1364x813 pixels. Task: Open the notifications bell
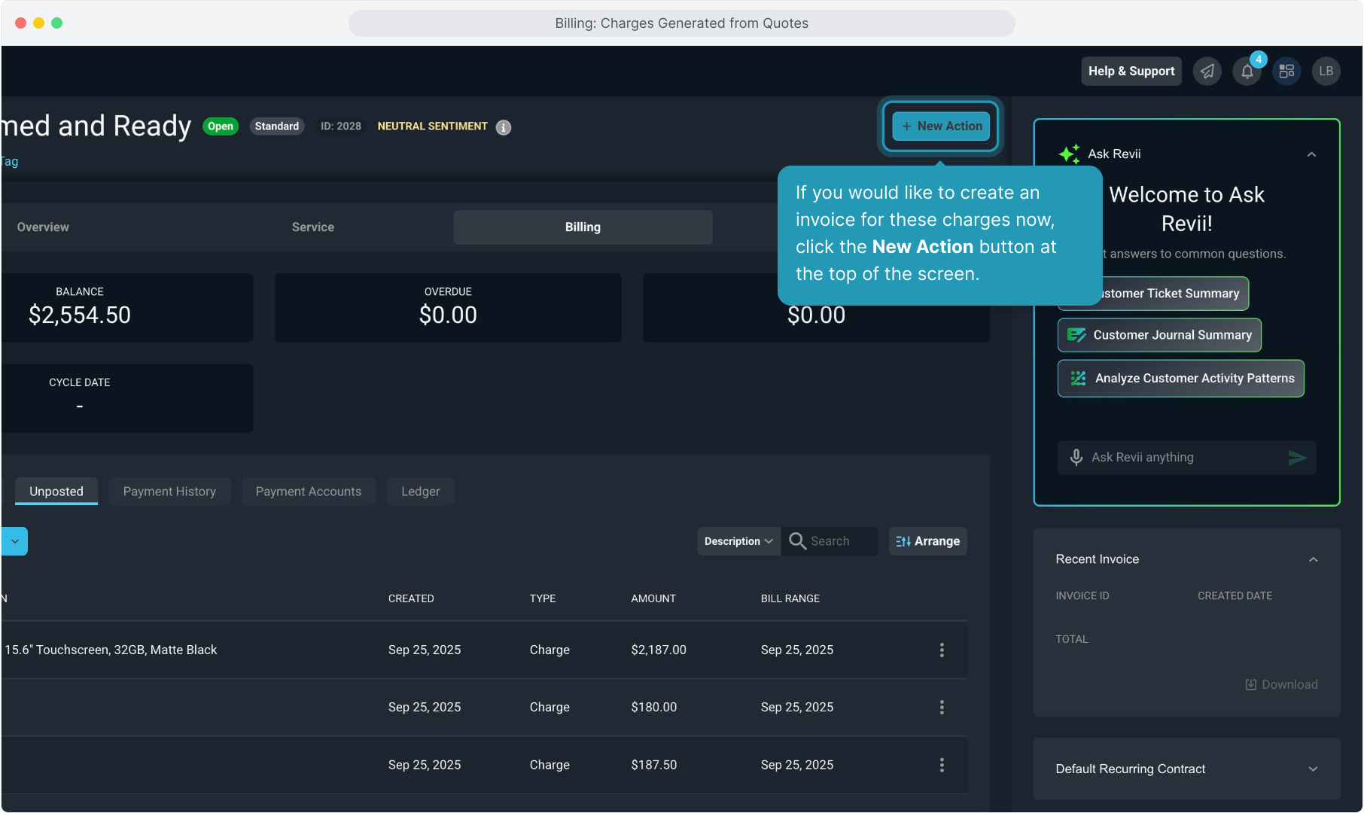[x=1247, y=72]
